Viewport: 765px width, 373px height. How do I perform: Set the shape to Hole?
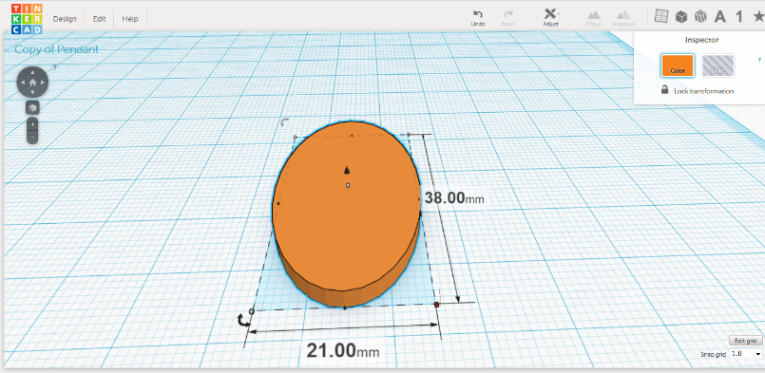point(717,65)
